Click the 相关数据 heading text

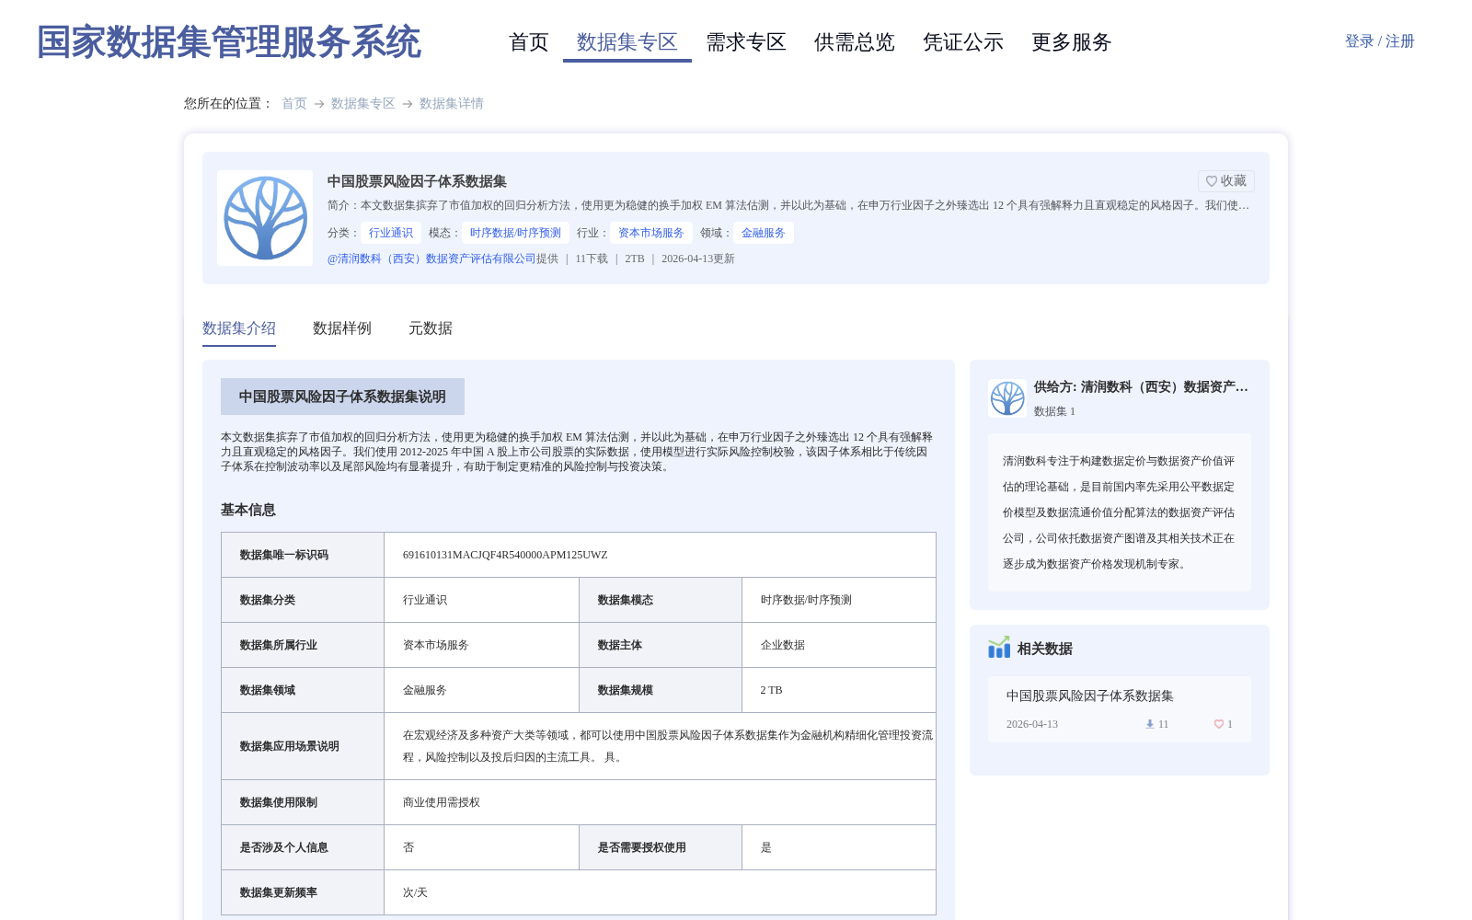[1045, 649]
